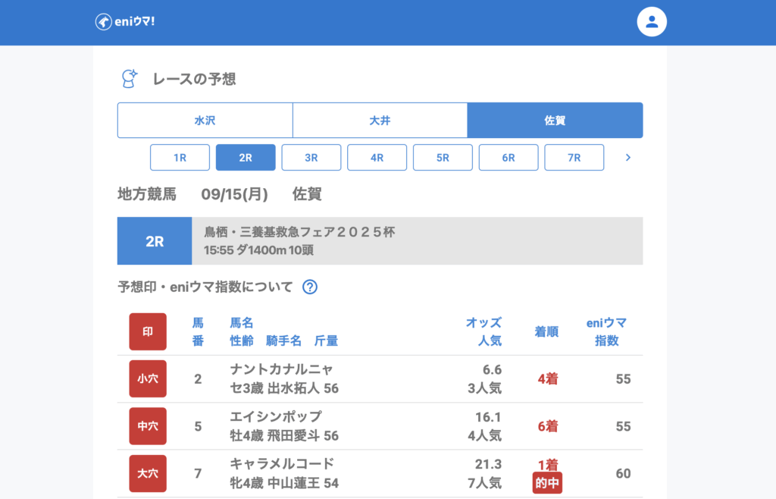Viewport: 776px width, 499px height.
Task: Select the 大井 racecourse tab
Action: coord(380,121)
